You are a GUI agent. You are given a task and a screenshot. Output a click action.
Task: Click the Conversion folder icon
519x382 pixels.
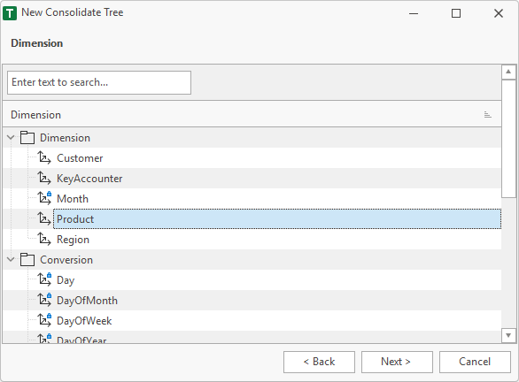click(27, 259)
